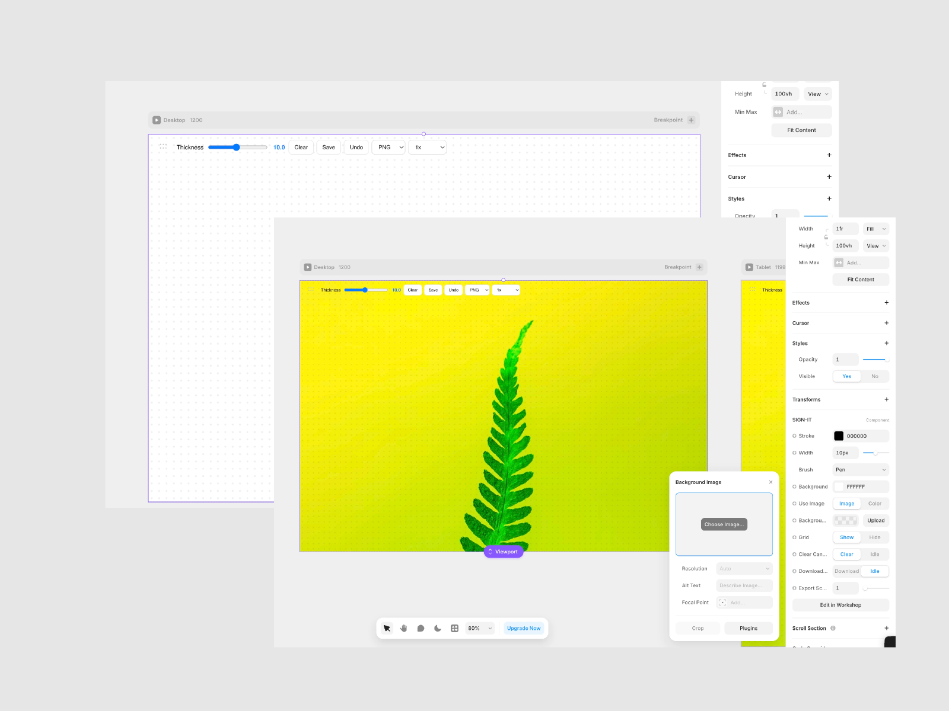This screenshot has width=949, height=711.
Task: Select the pointer cursor tool
Action: point(387,628)
